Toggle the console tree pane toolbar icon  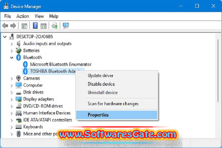[24, 26]
